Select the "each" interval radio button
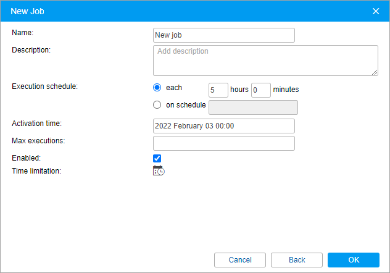Image resolution: width=390 pixels, height=273 pixels. pos(157,88)
